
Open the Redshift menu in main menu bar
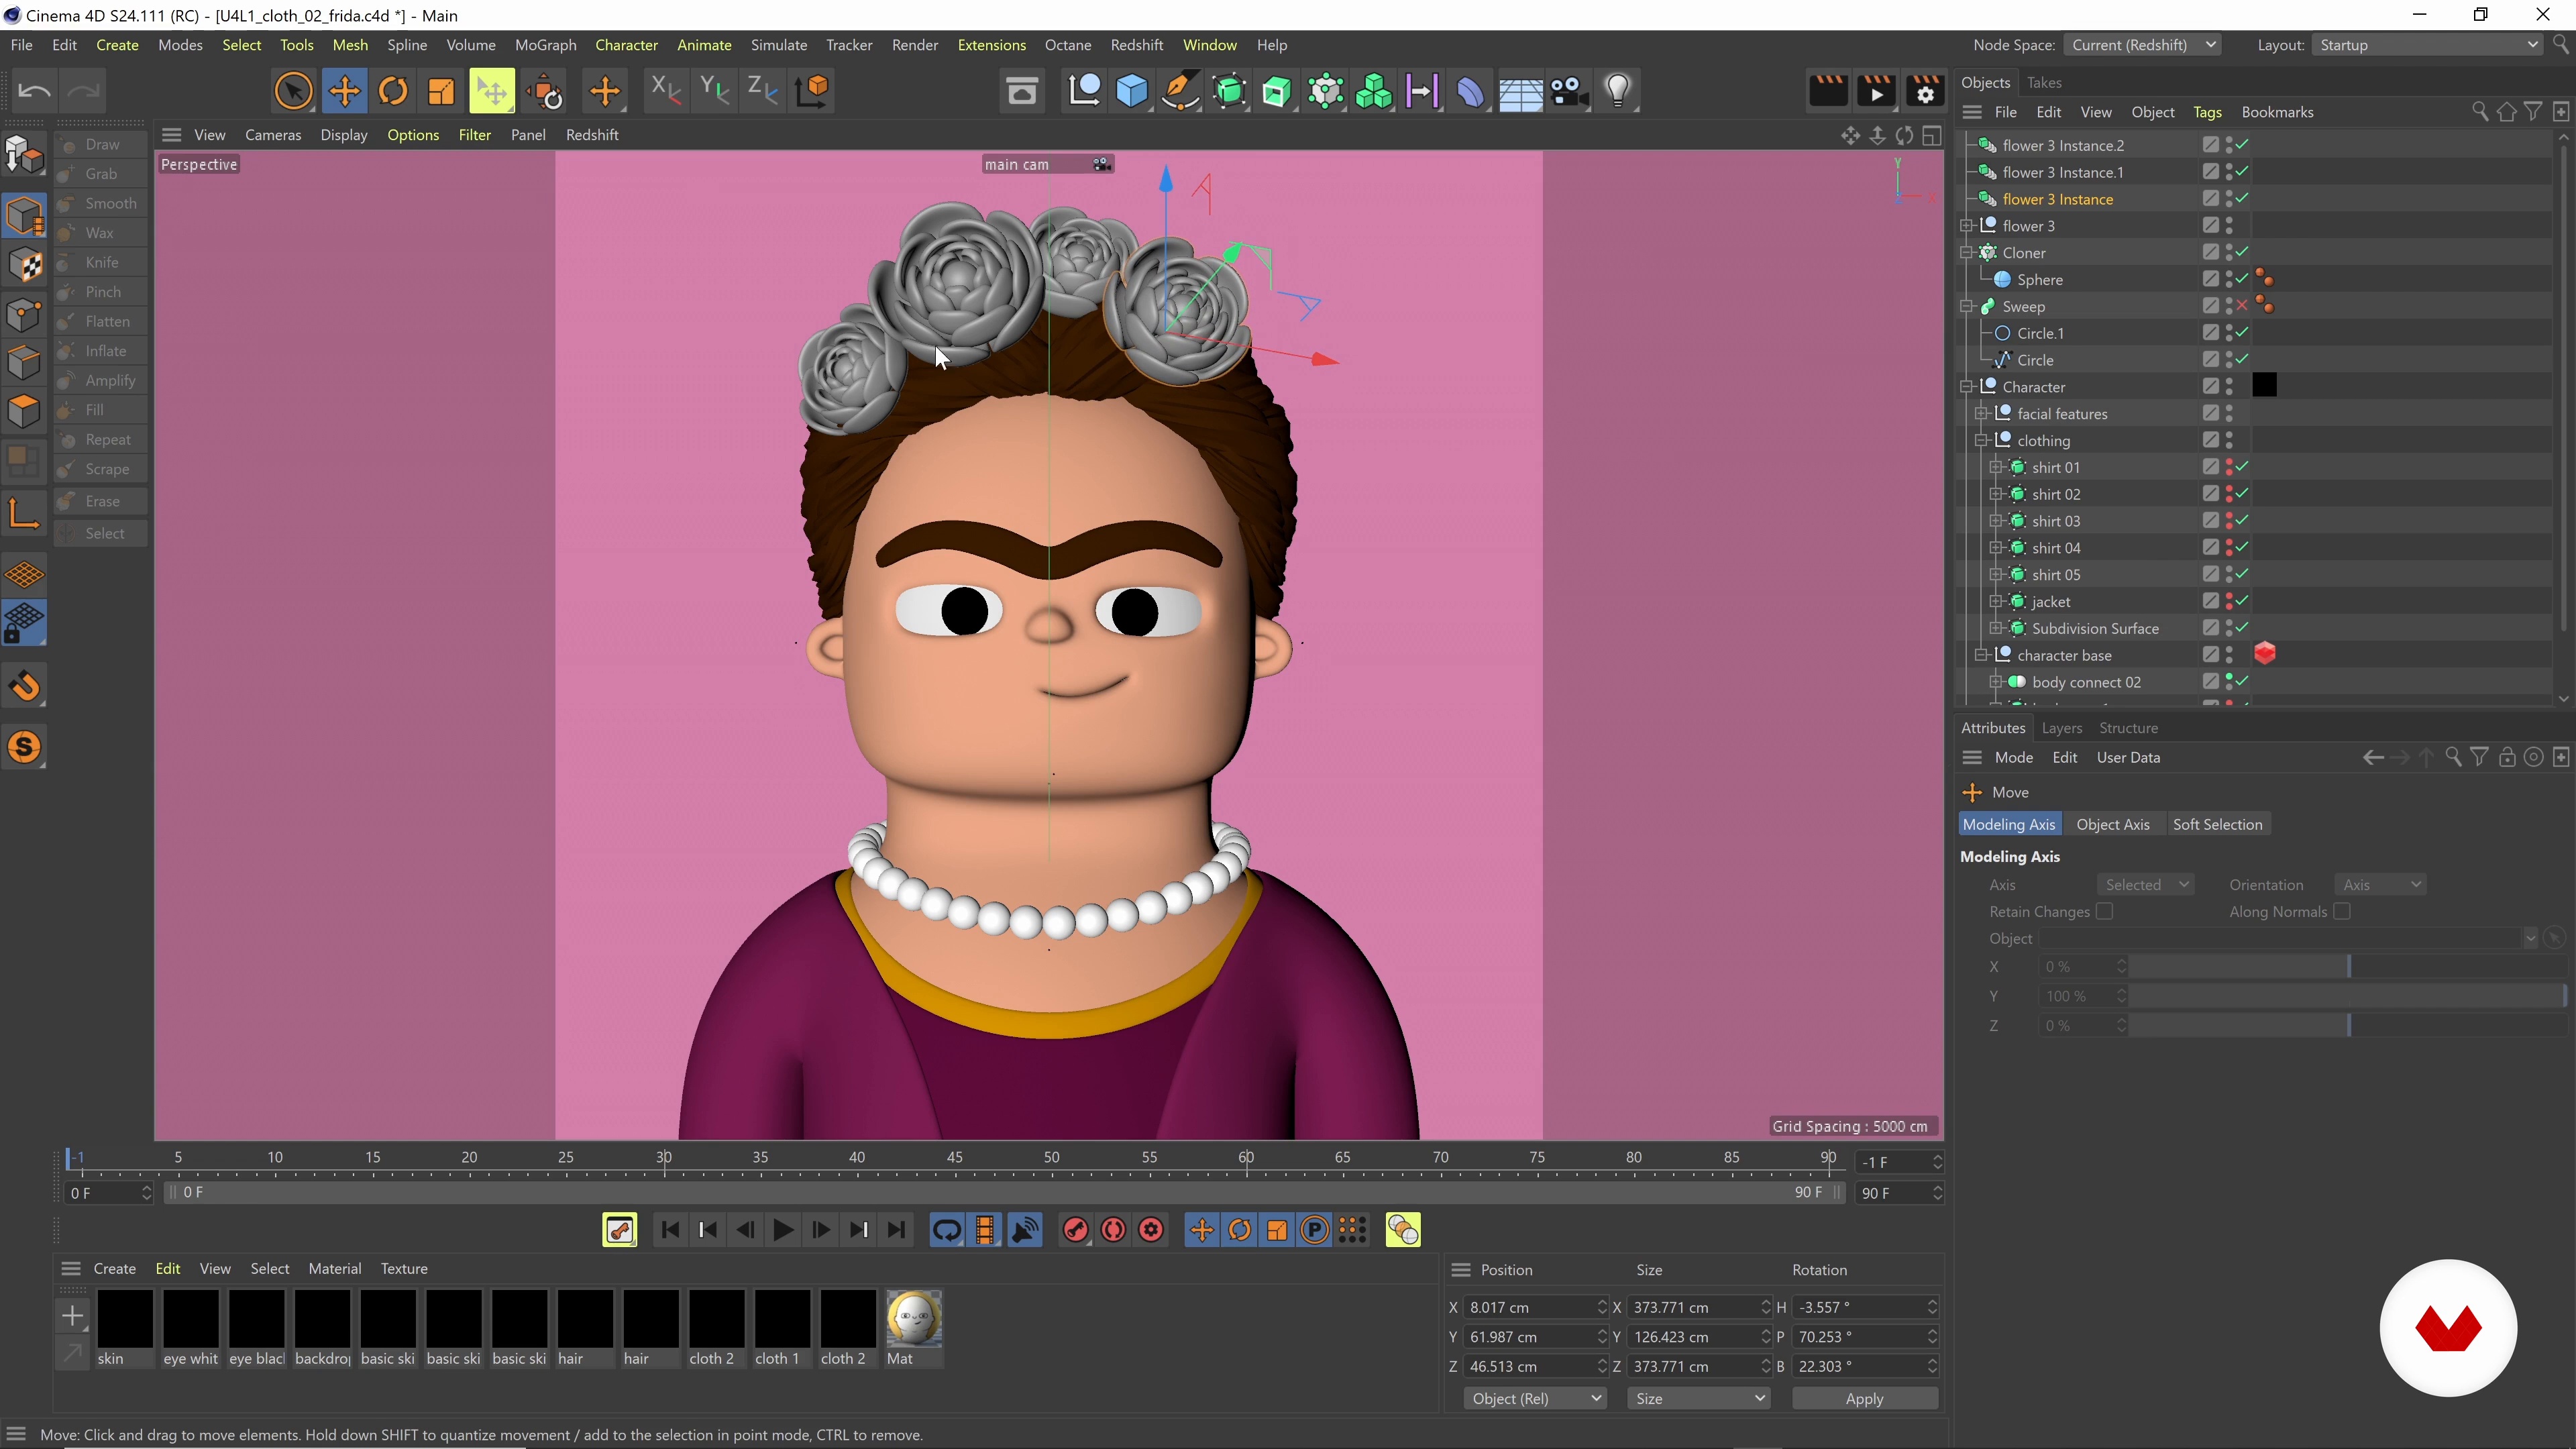coord(1137,45)
